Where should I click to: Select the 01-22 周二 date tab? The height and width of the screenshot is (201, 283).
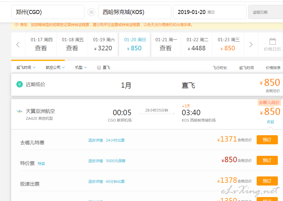click(x=197, y=45)
